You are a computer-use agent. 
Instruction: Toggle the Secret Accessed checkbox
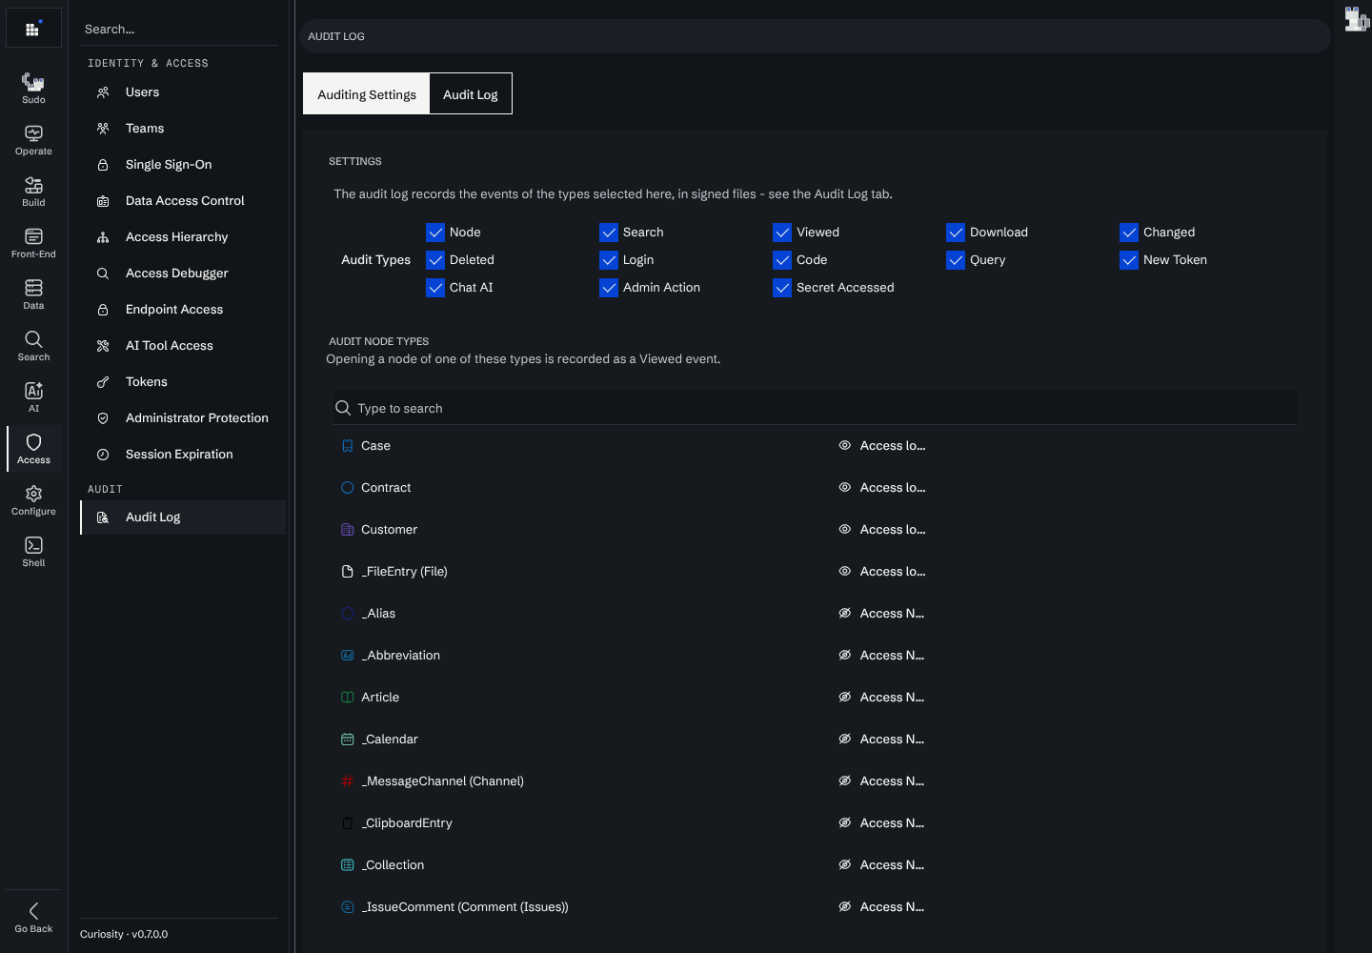click(x=782, y=287)
